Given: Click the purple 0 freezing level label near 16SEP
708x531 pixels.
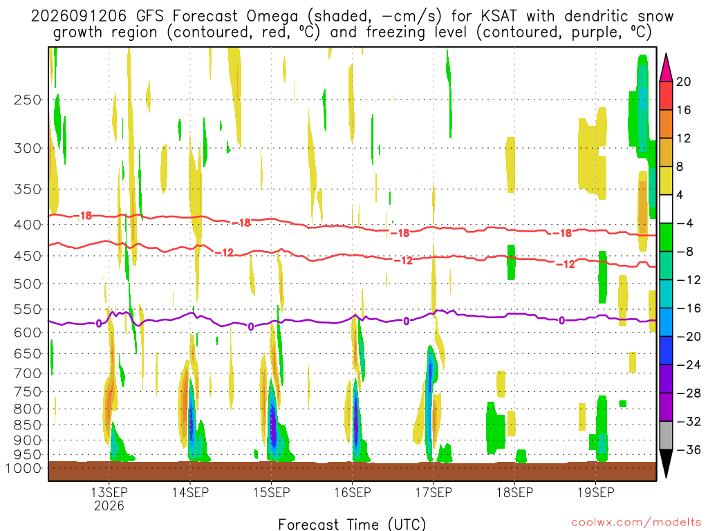Looking at the screenshot, I should [407, 321].
